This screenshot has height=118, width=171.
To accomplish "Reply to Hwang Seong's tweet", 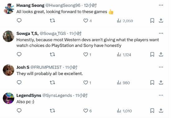I will 19,21.
